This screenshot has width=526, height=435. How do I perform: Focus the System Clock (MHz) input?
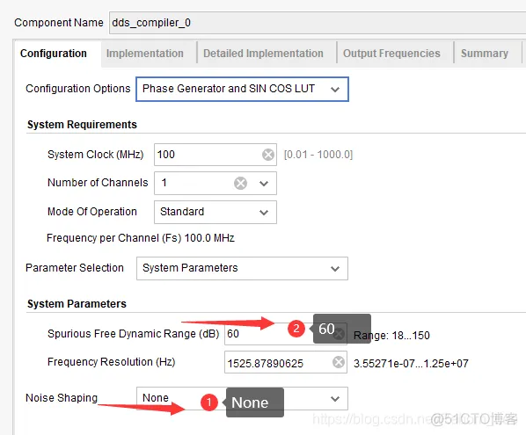click(216, 155)
